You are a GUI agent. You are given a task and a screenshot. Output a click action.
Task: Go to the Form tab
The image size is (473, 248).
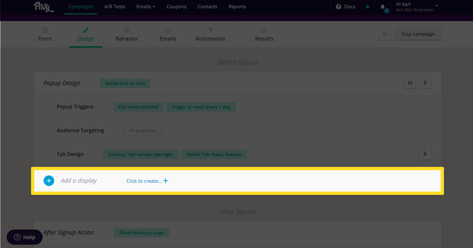pyautogui.click(x=45, y=34)
